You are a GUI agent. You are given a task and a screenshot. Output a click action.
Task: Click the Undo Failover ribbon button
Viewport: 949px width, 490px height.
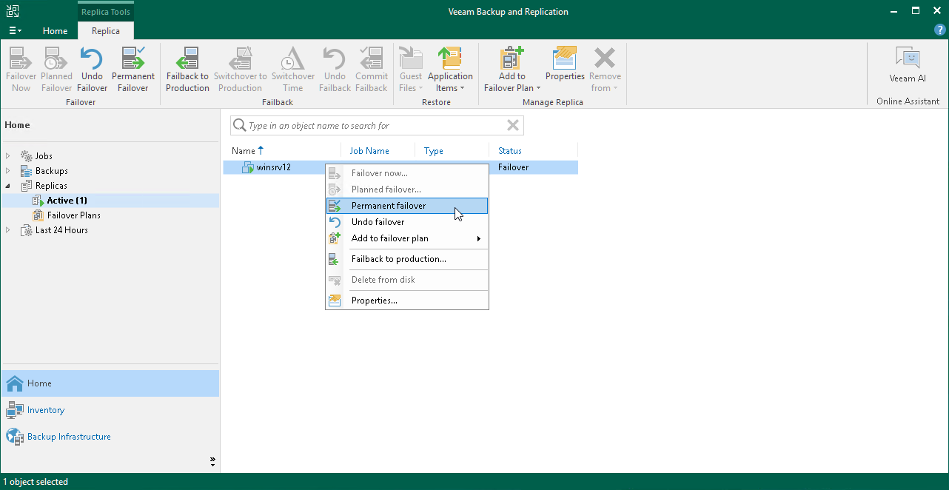(x=92, y=70)
